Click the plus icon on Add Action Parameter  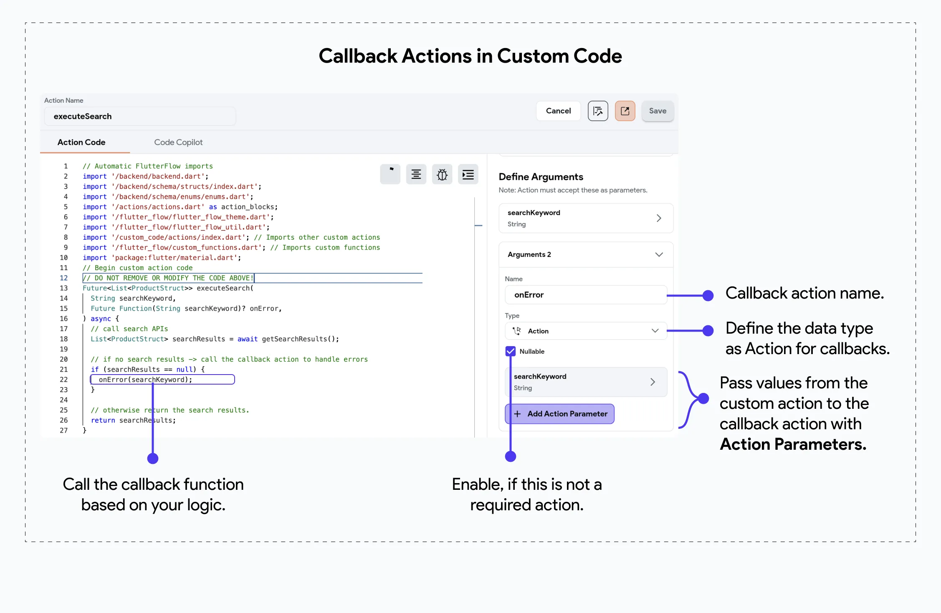coord(517,414)
